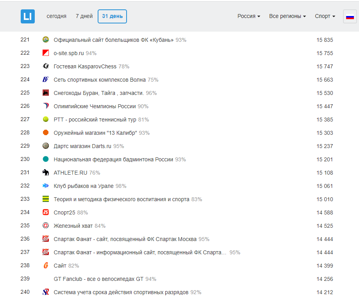Click the Система учета разрядов favicon

(46, 292)
